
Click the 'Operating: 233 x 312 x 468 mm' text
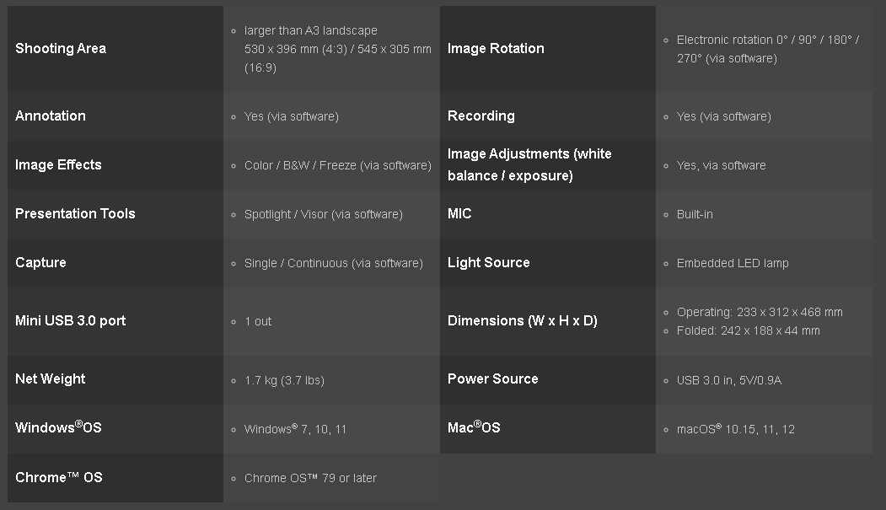[760, 312]
